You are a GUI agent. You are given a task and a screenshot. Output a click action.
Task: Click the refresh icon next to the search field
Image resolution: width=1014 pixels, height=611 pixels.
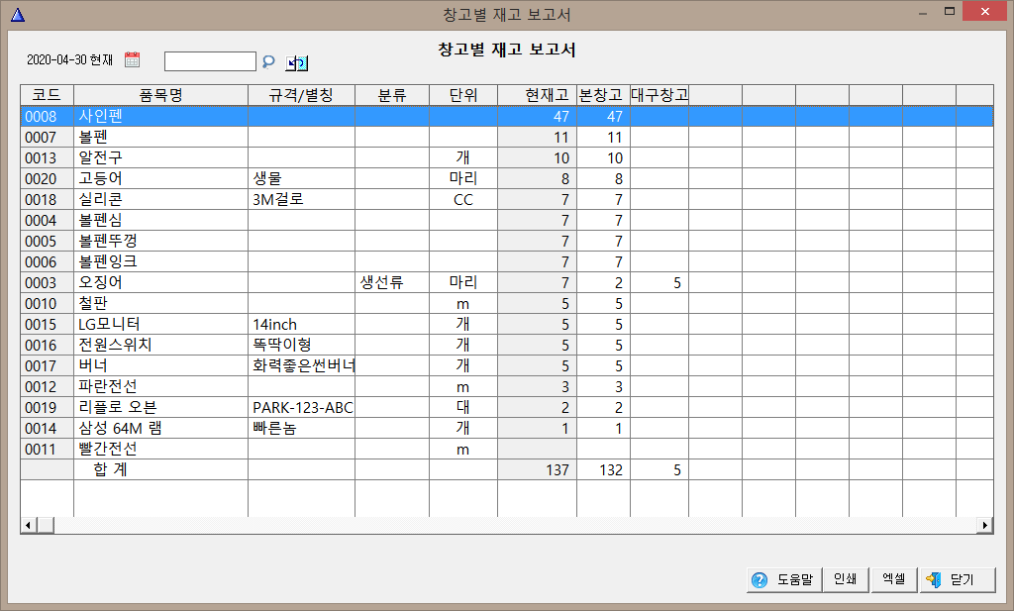[x=297, y=62]
